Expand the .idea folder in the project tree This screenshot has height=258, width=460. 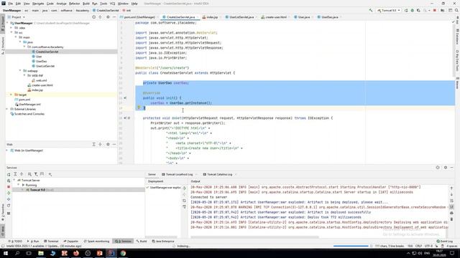(x=11, y=28)
